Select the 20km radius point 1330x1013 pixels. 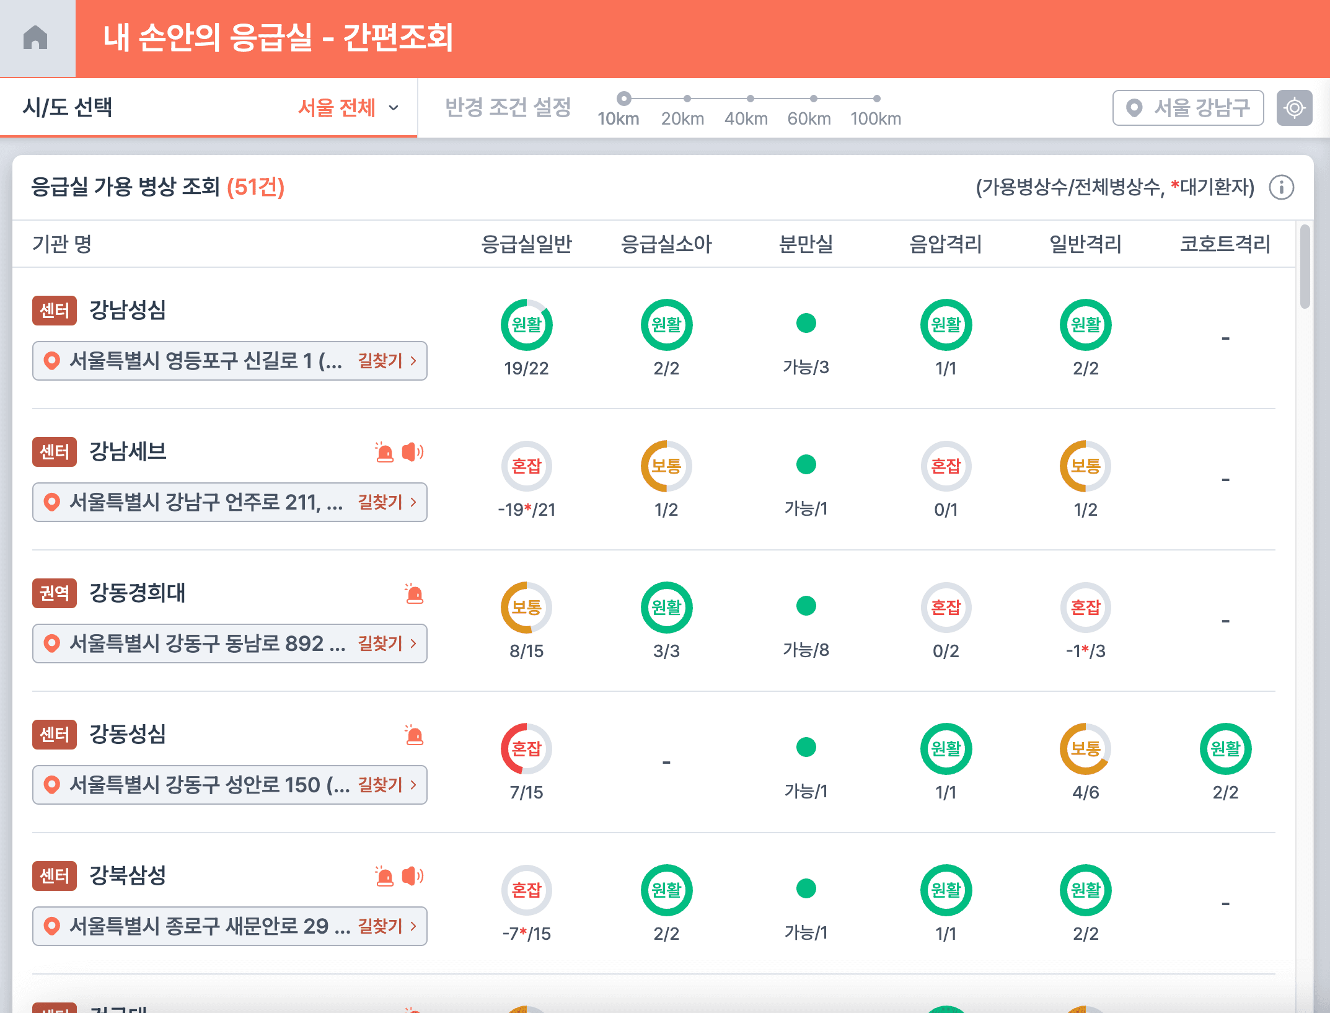click(x=687, y=99)
